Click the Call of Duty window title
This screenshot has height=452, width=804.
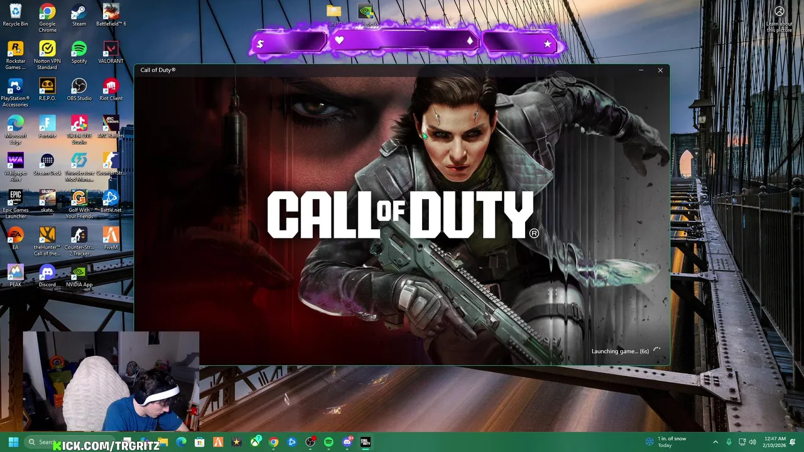[158, 70]
